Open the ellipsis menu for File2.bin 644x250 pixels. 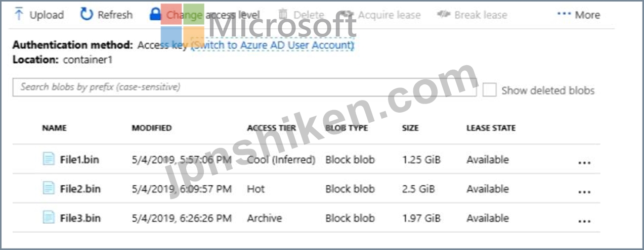(584, 192)
